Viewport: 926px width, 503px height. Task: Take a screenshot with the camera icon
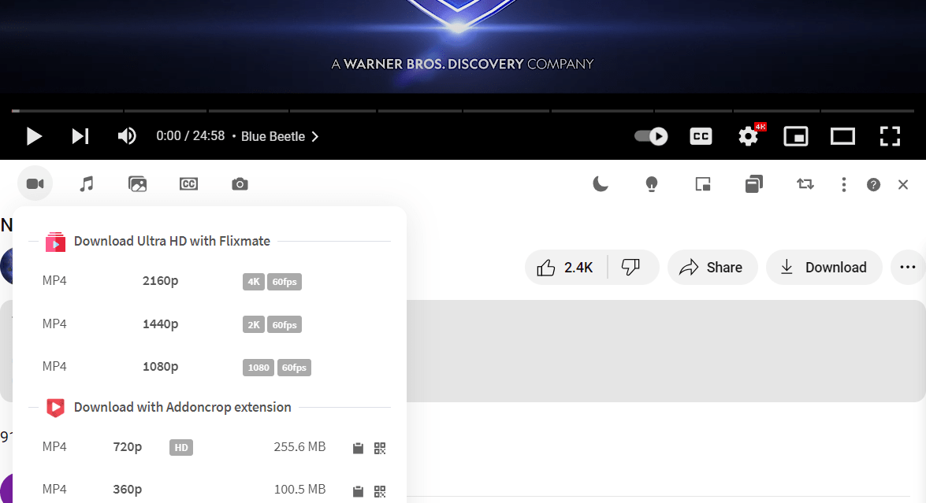tap(240, 184)
